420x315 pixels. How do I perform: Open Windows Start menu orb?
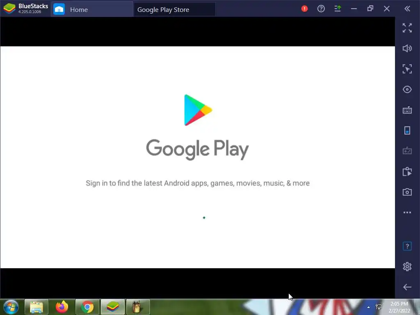click(x=11, y=307)
